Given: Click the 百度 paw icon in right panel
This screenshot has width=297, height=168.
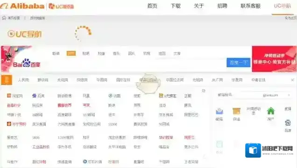Looking at the screenshot, I should [288, 123].
